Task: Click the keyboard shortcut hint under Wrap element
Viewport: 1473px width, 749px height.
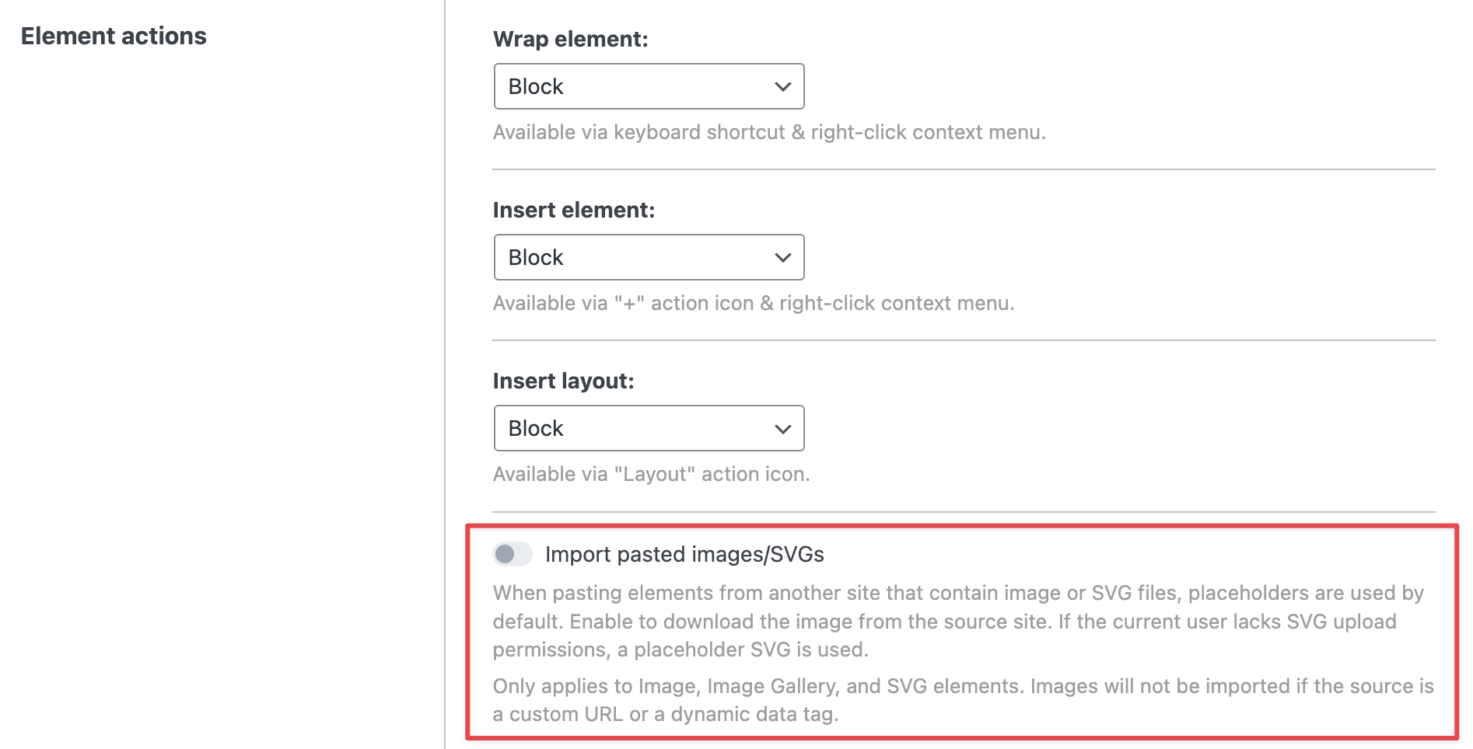Action: point(768,132)
